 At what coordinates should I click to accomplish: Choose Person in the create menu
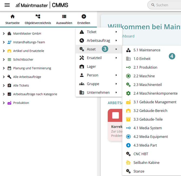(x=99, y=75)
